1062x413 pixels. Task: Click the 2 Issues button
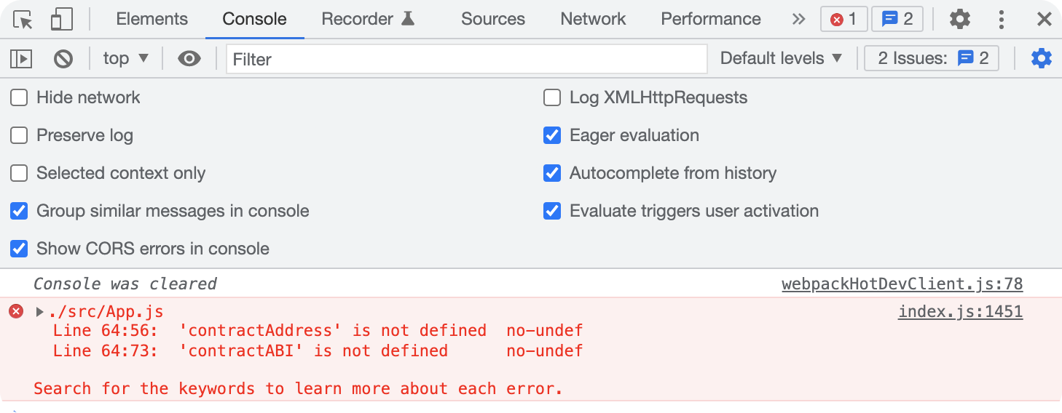932,58
